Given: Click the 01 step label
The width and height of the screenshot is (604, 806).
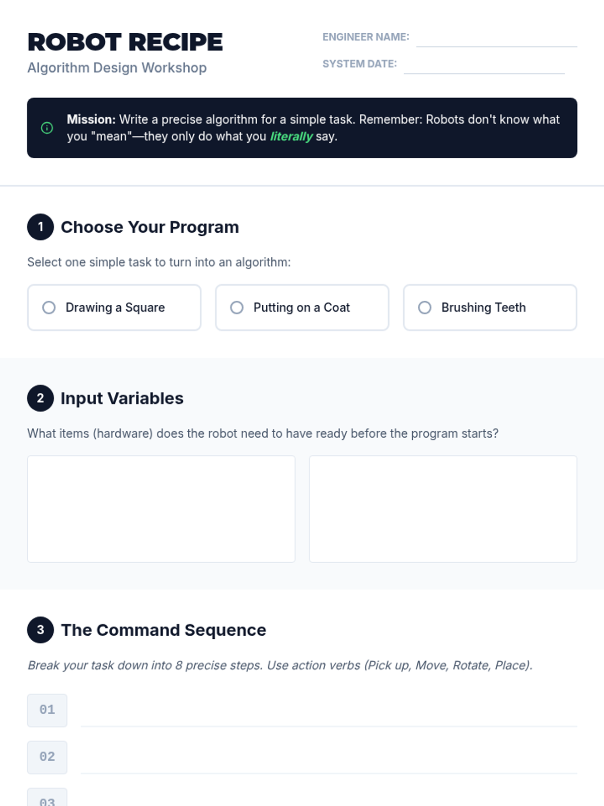Looking at the screenshot, I should 47,710.
